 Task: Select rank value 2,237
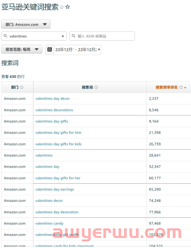pyautogui.click(x=154, y=98)
